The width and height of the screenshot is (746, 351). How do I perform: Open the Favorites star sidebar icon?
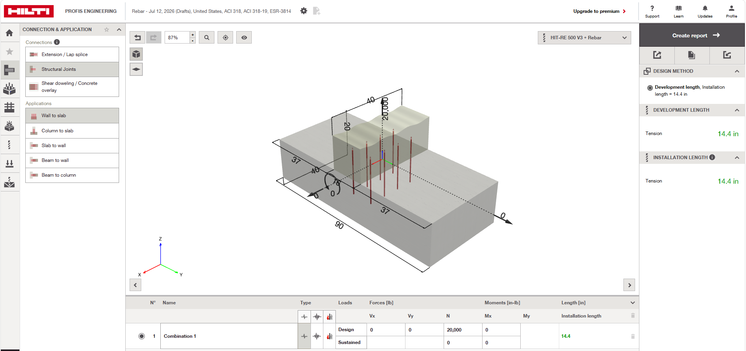pyautogui.click(x=10, y=51)
